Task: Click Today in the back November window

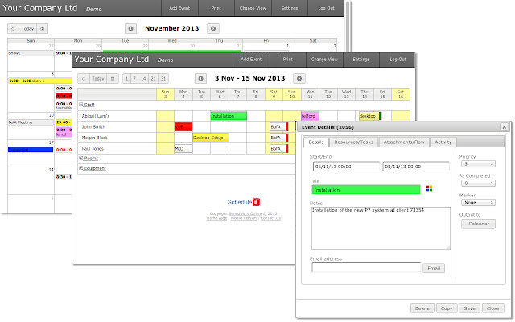Action: pyautogui.click(x=27, y=29)
